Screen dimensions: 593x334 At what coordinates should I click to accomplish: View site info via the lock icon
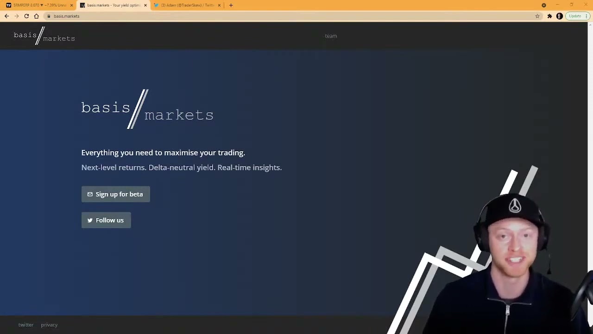click(49, 16)
